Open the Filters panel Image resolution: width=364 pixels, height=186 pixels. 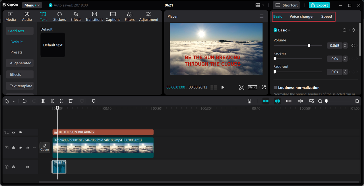click(130, 16)
